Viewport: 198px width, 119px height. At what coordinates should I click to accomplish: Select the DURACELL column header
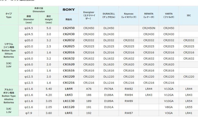click(109, 15)
